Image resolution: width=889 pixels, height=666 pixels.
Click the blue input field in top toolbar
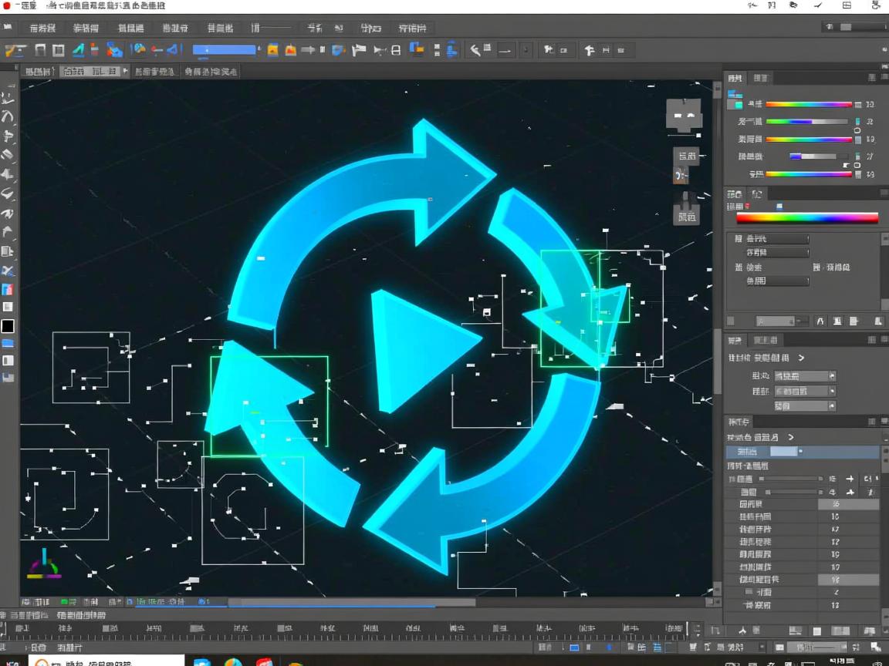tap(224, 50)
